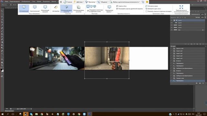Set history brush source for Удалить слой state
Image resolution: width=207 pixels, height=116 pixels.
[172, 49]
